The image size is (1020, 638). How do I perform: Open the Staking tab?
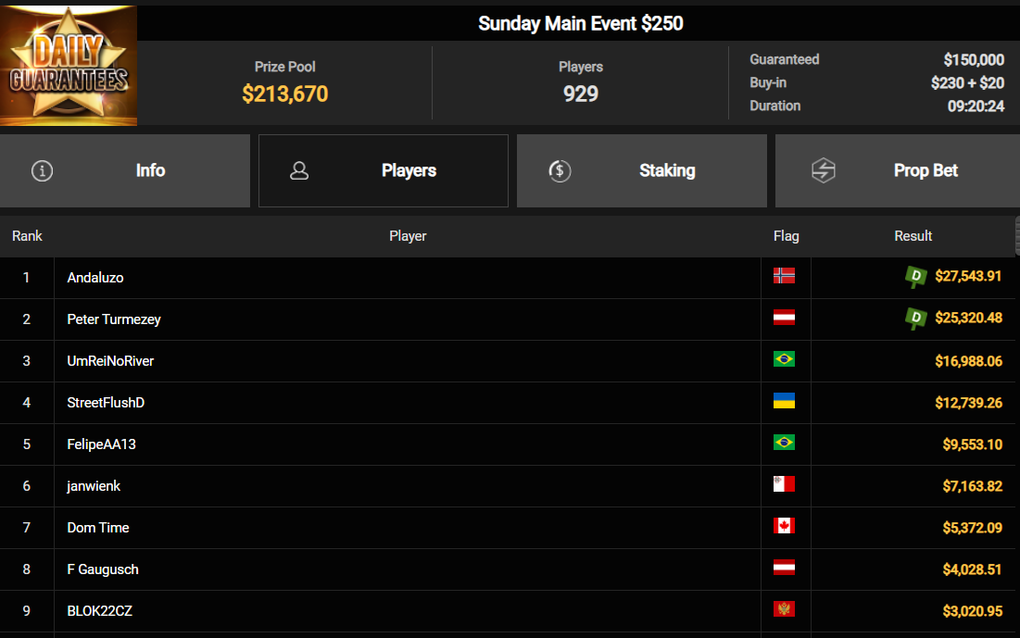(642, 170)
